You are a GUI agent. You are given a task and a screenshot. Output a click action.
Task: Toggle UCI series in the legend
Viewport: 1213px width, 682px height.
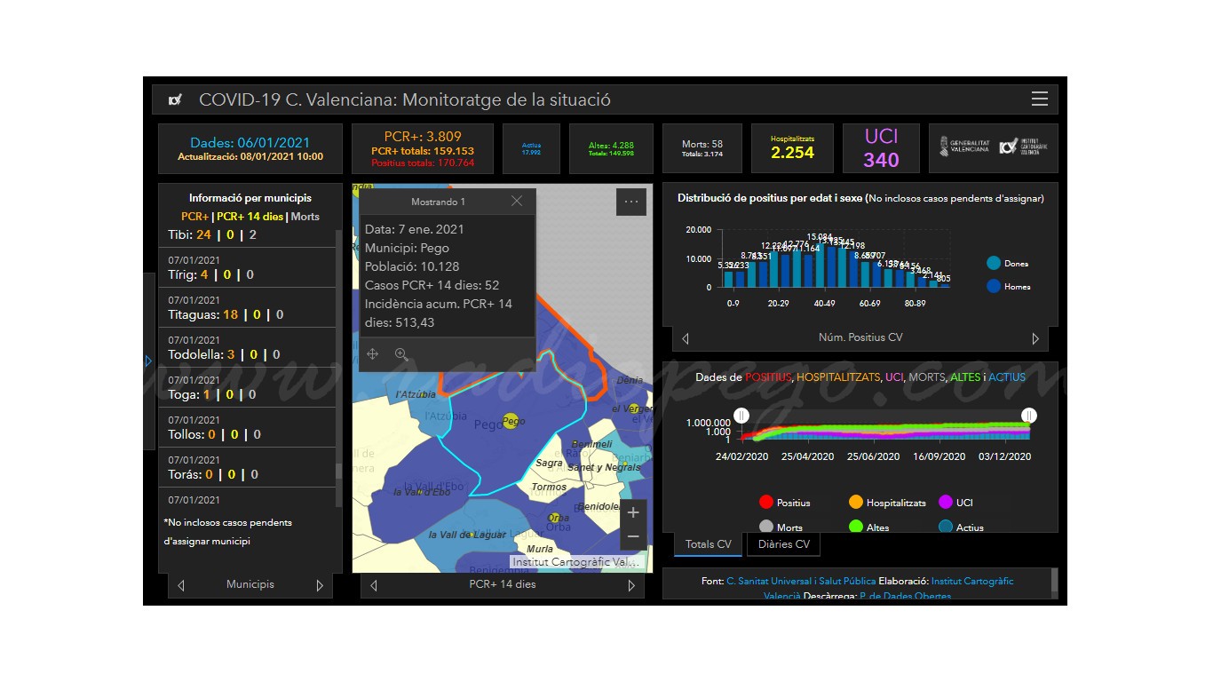click(x=955, y=503)
